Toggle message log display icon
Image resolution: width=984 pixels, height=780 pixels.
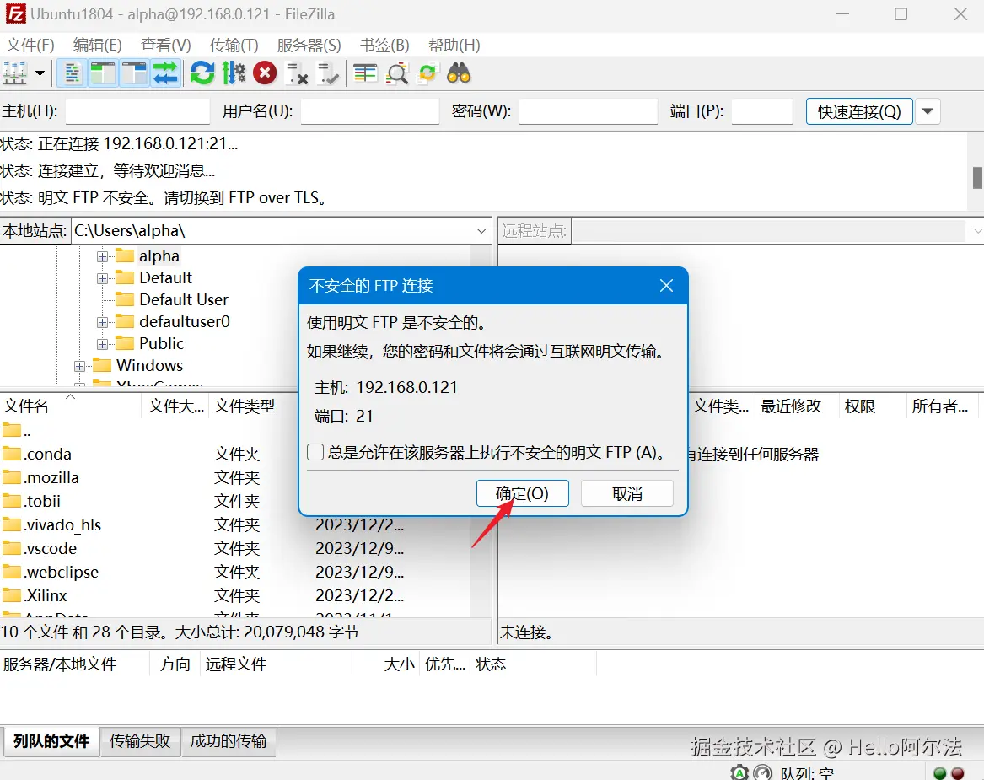click(x=72, y=74)
